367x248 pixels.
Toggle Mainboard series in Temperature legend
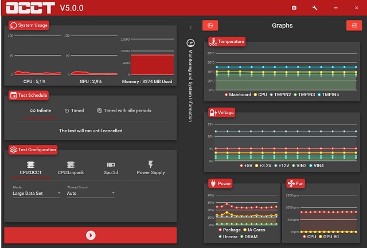pyautogui.click(x=238, y=95)
